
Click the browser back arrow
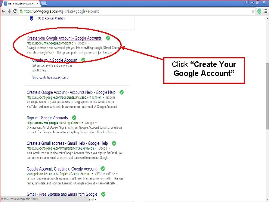3,11
